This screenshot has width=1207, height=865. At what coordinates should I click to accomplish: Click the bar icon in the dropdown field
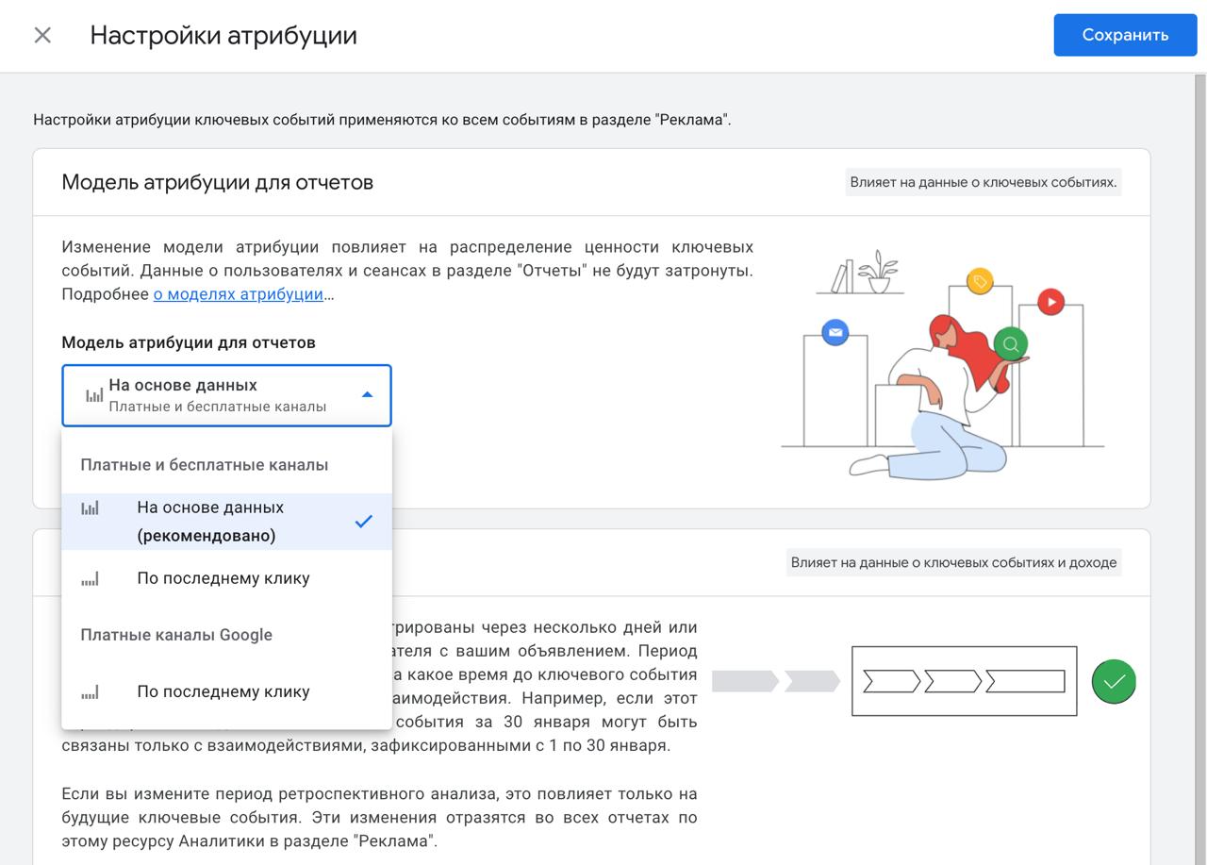coord(94,395)
